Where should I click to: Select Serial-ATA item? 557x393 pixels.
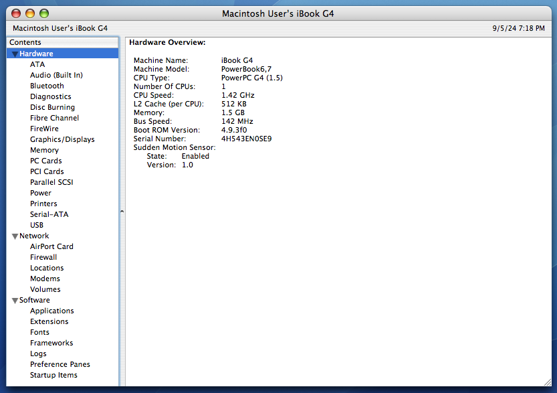point(49,214)
